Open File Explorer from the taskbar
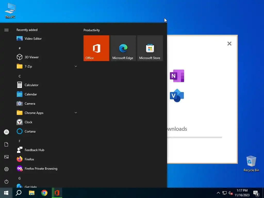This screenshot has width=264, height=198. tap(31, 193)
